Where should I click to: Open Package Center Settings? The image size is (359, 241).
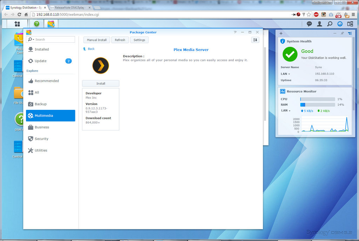point(139,40)
